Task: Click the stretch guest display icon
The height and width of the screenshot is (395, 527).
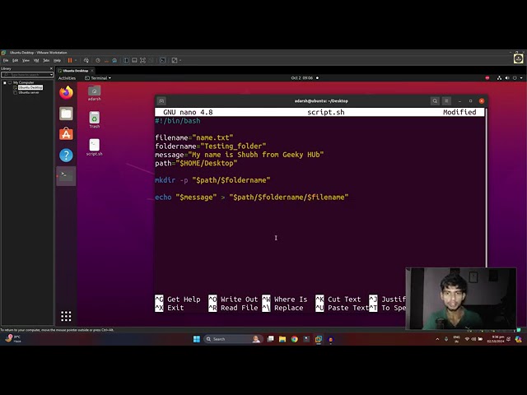Action: click(175, 60)
